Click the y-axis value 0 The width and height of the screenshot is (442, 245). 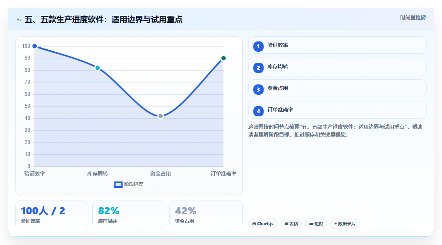[x=29, y=166]
